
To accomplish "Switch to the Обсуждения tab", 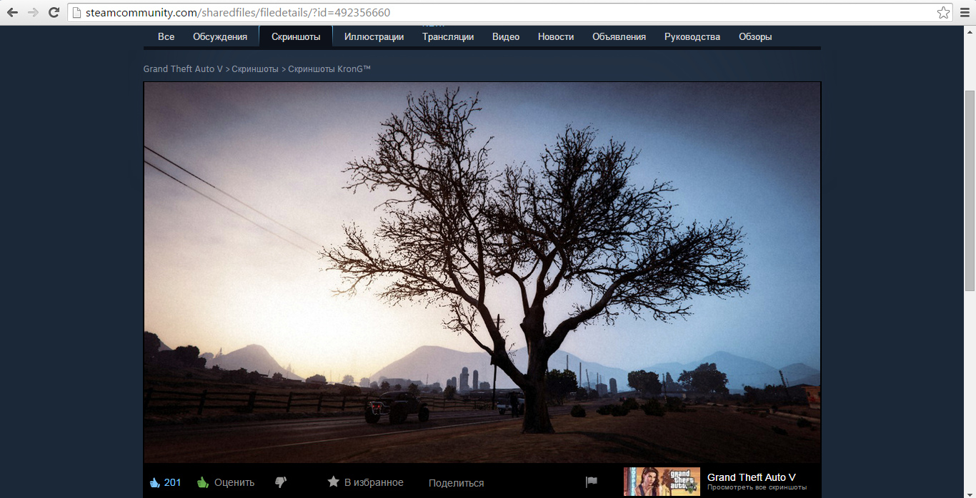I will tap(220, 37).
